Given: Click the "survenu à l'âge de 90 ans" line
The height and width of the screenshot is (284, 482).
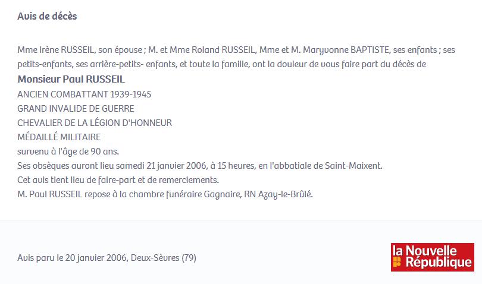Looking at the screenshot, I should (x=68, y=152).
